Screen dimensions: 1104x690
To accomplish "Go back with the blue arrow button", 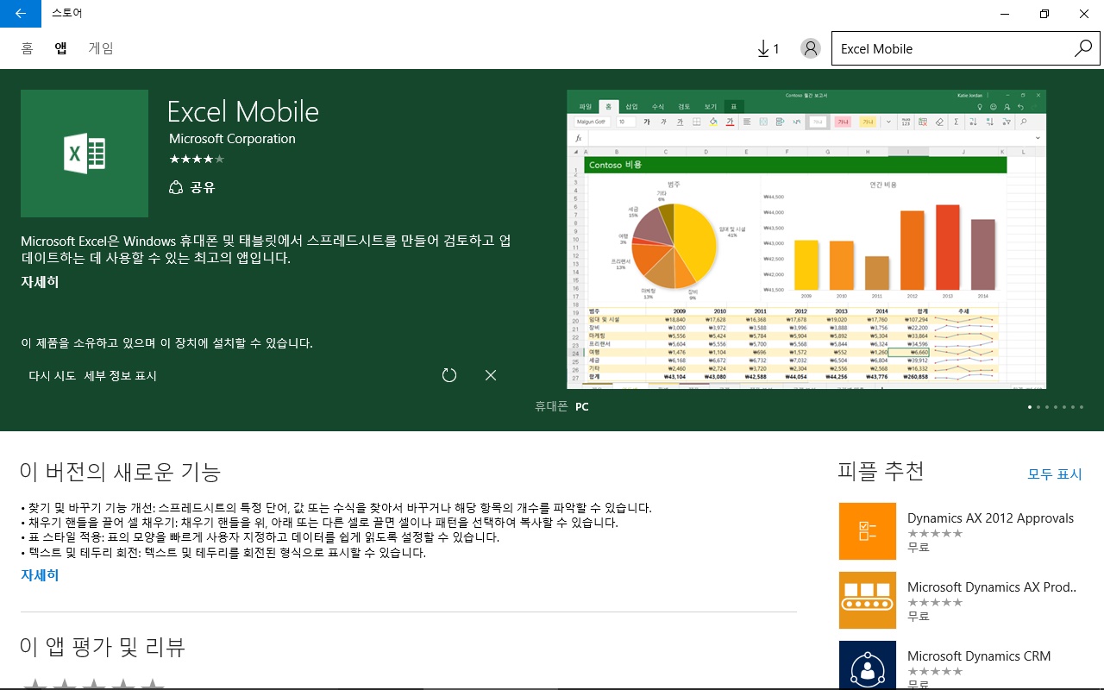I will tap(20, 14).
